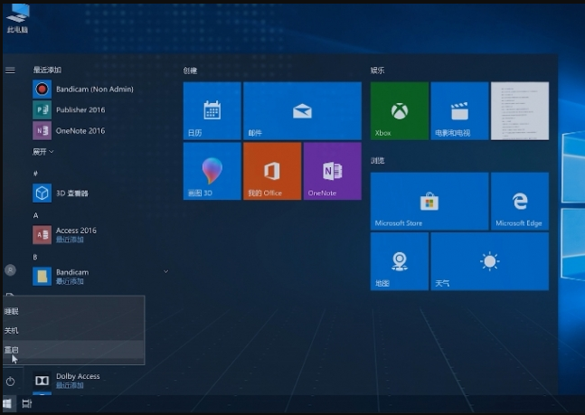Screen dimensions: 585x415
Task: Open the document thumbnail tile next to 电影和电视
Action: point(519,111)
